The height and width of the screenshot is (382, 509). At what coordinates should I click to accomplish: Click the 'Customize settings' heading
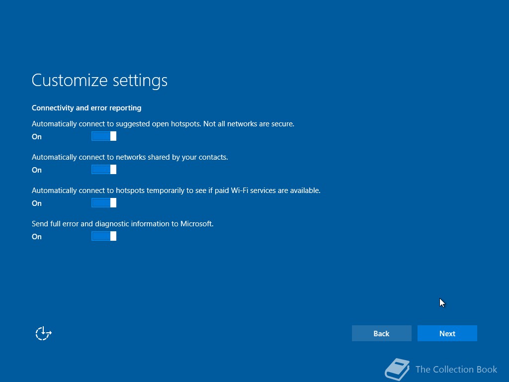99,80
